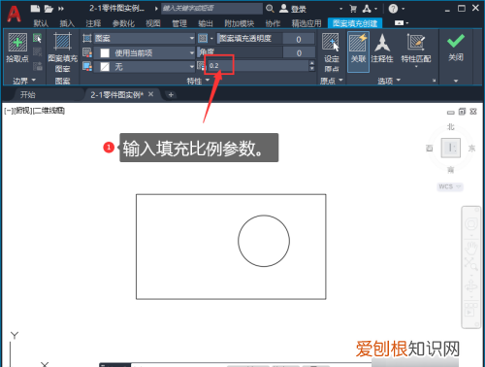The image size is (485, 367).
Task: Click the Sign In (登录) button
Action: [x=293, y=9]
